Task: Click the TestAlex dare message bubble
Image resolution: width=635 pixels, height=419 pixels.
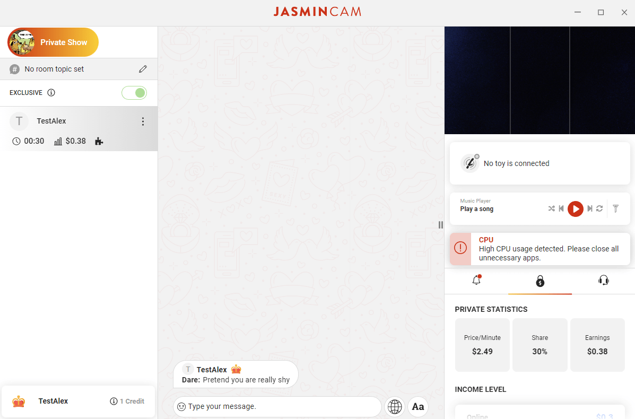Action: 236,374
